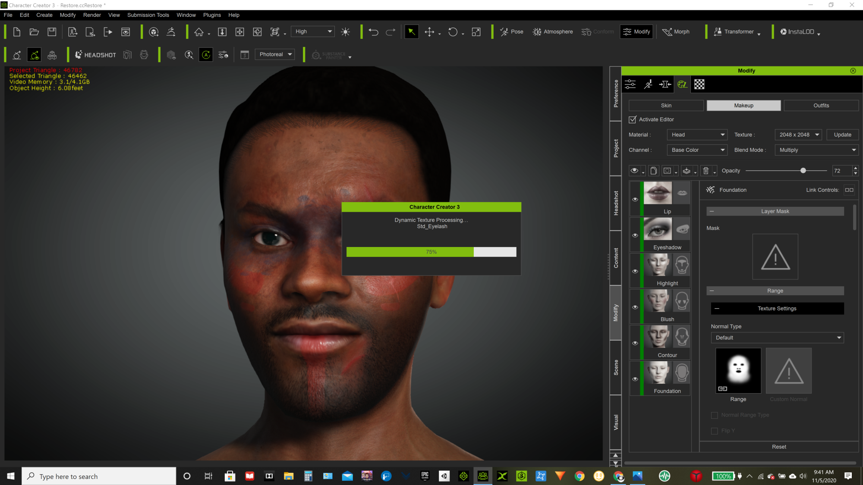
Task: Toggle the Link Controls button
Action: (x=849, y=190)
